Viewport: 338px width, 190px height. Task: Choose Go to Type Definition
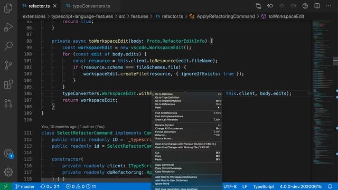coord(187,97)
